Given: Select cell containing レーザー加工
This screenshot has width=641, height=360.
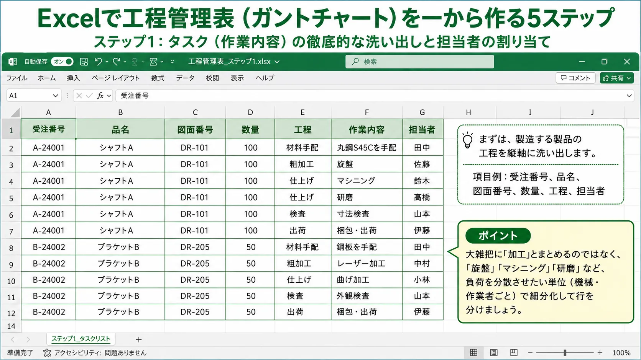Looking at the screenshot, I should click(367, 264).
